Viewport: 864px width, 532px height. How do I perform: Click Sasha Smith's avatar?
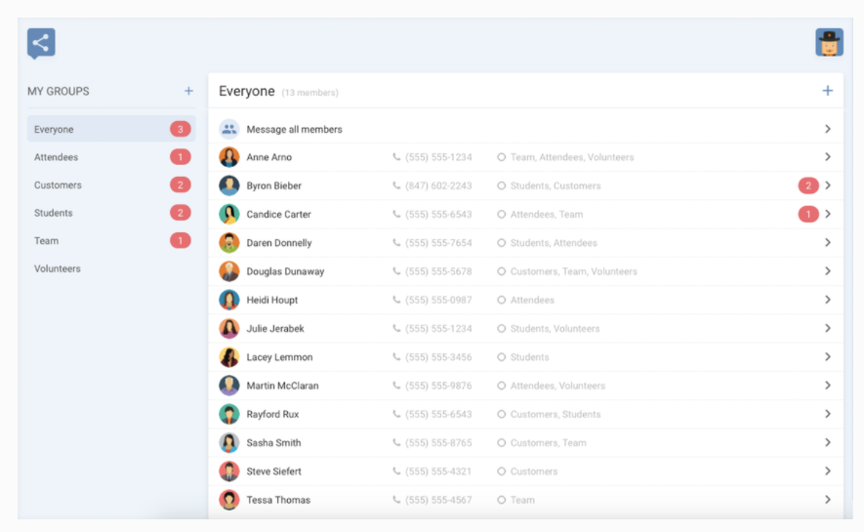tap(229, 443)
